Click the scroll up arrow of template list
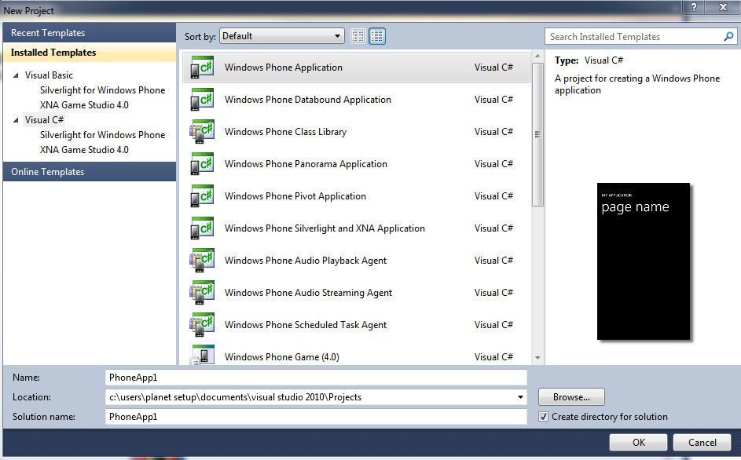 [537, 57]
